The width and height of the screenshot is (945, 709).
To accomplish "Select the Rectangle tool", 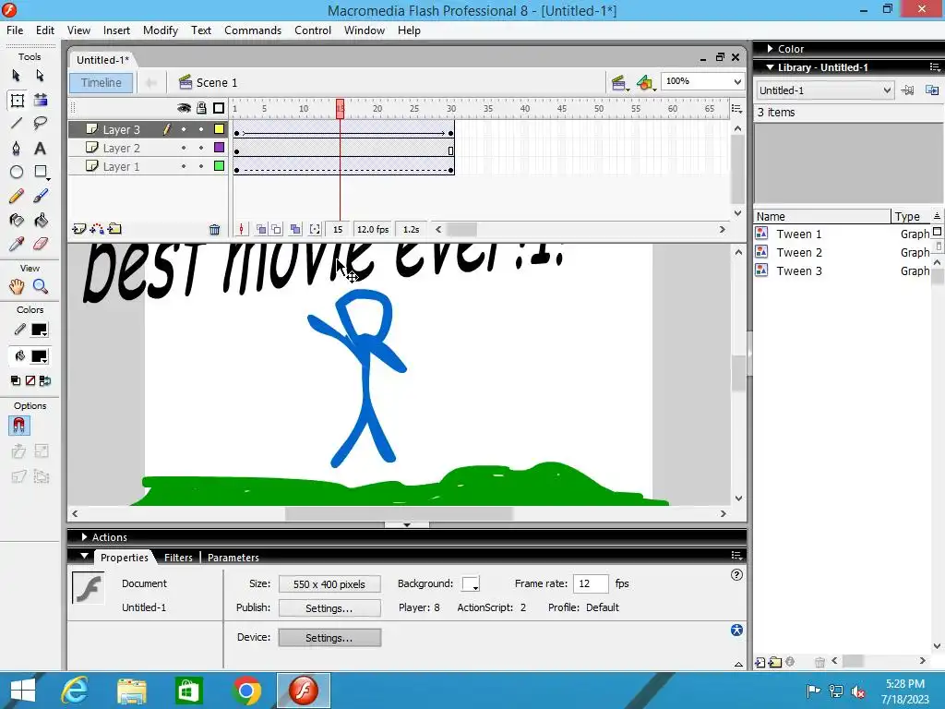I will pyautogui.click(x=41, y=173).
